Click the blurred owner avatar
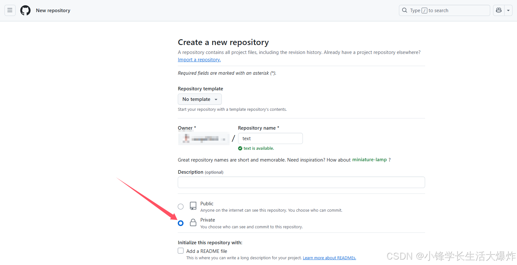The width and height of the screenshot is (517, 265). tap(186, 138)
